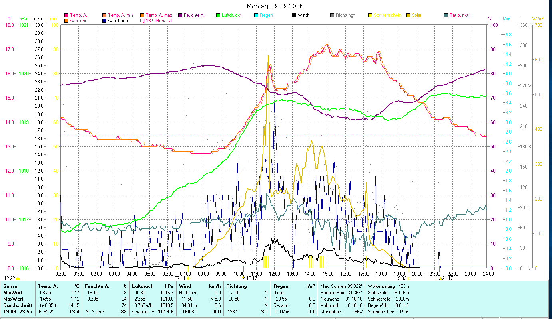Select the Wind* legend label
Image resolution: width=552 pixels, height=319 pixels.
(304, 15)
